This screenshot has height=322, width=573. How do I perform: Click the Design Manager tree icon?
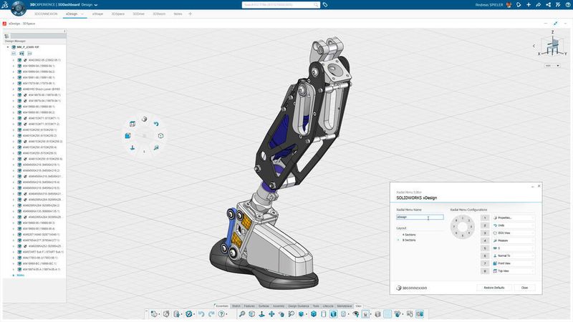(6, 36)
